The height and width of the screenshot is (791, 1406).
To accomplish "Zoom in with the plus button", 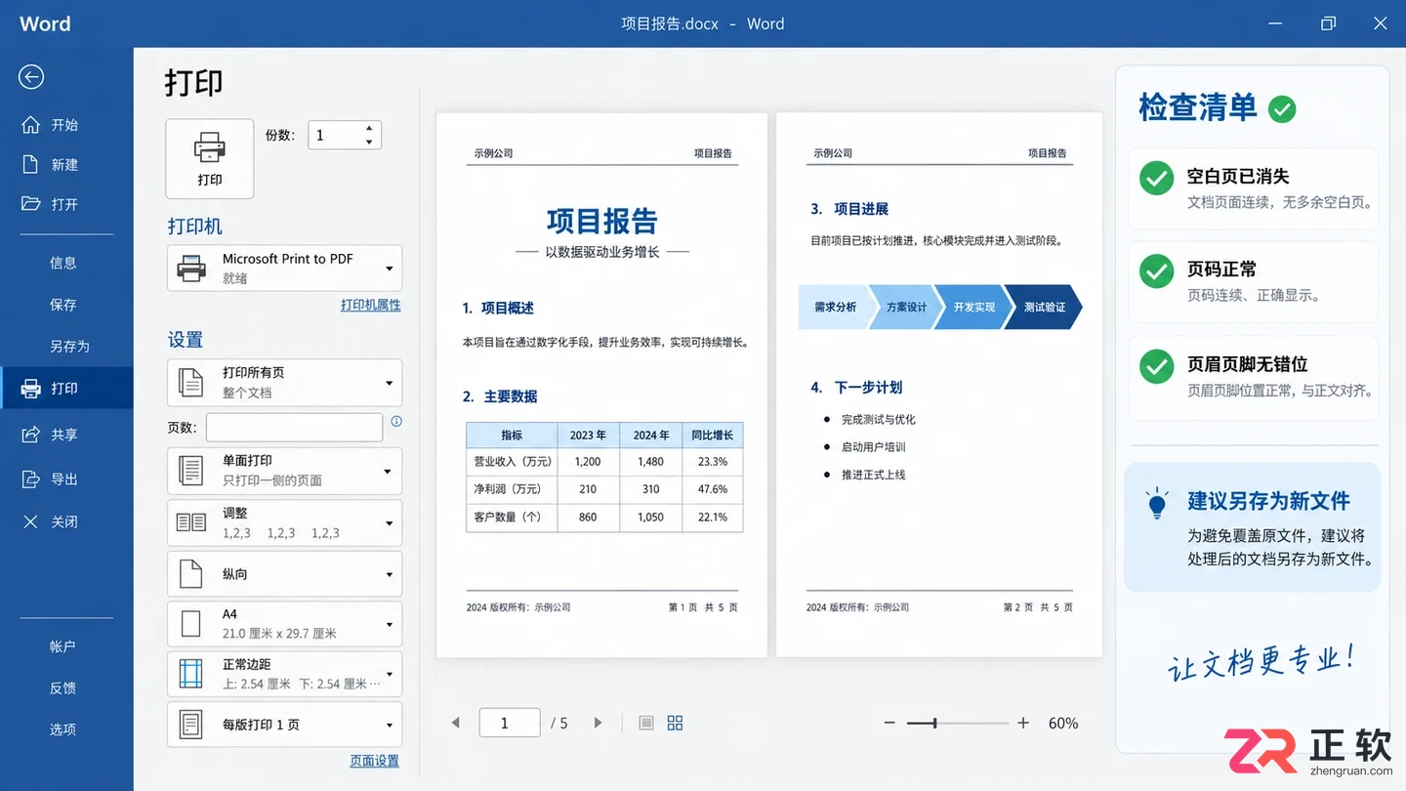I will point(1023,723).
